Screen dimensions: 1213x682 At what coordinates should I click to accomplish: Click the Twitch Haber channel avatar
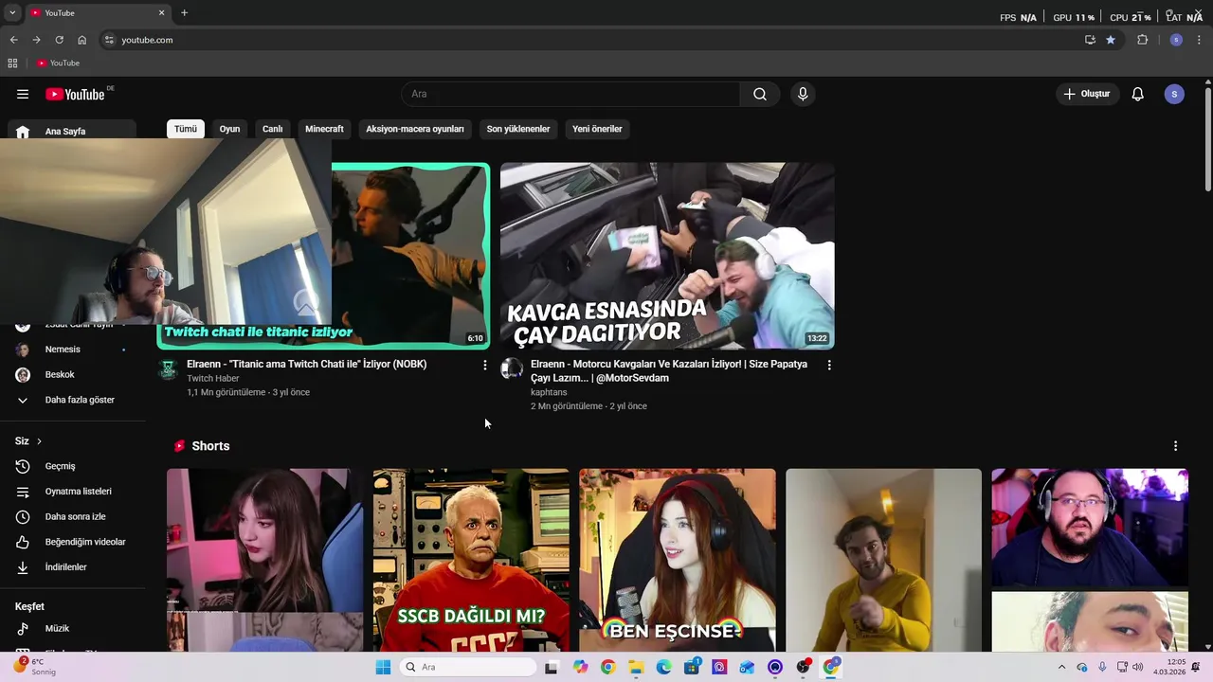(x=168, y=368)
